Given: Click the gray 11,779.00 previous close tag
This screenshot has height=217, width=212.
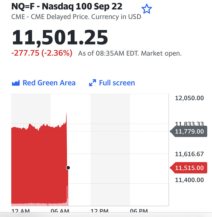Looking at the screenshot, I should click(x=189, y=131).
